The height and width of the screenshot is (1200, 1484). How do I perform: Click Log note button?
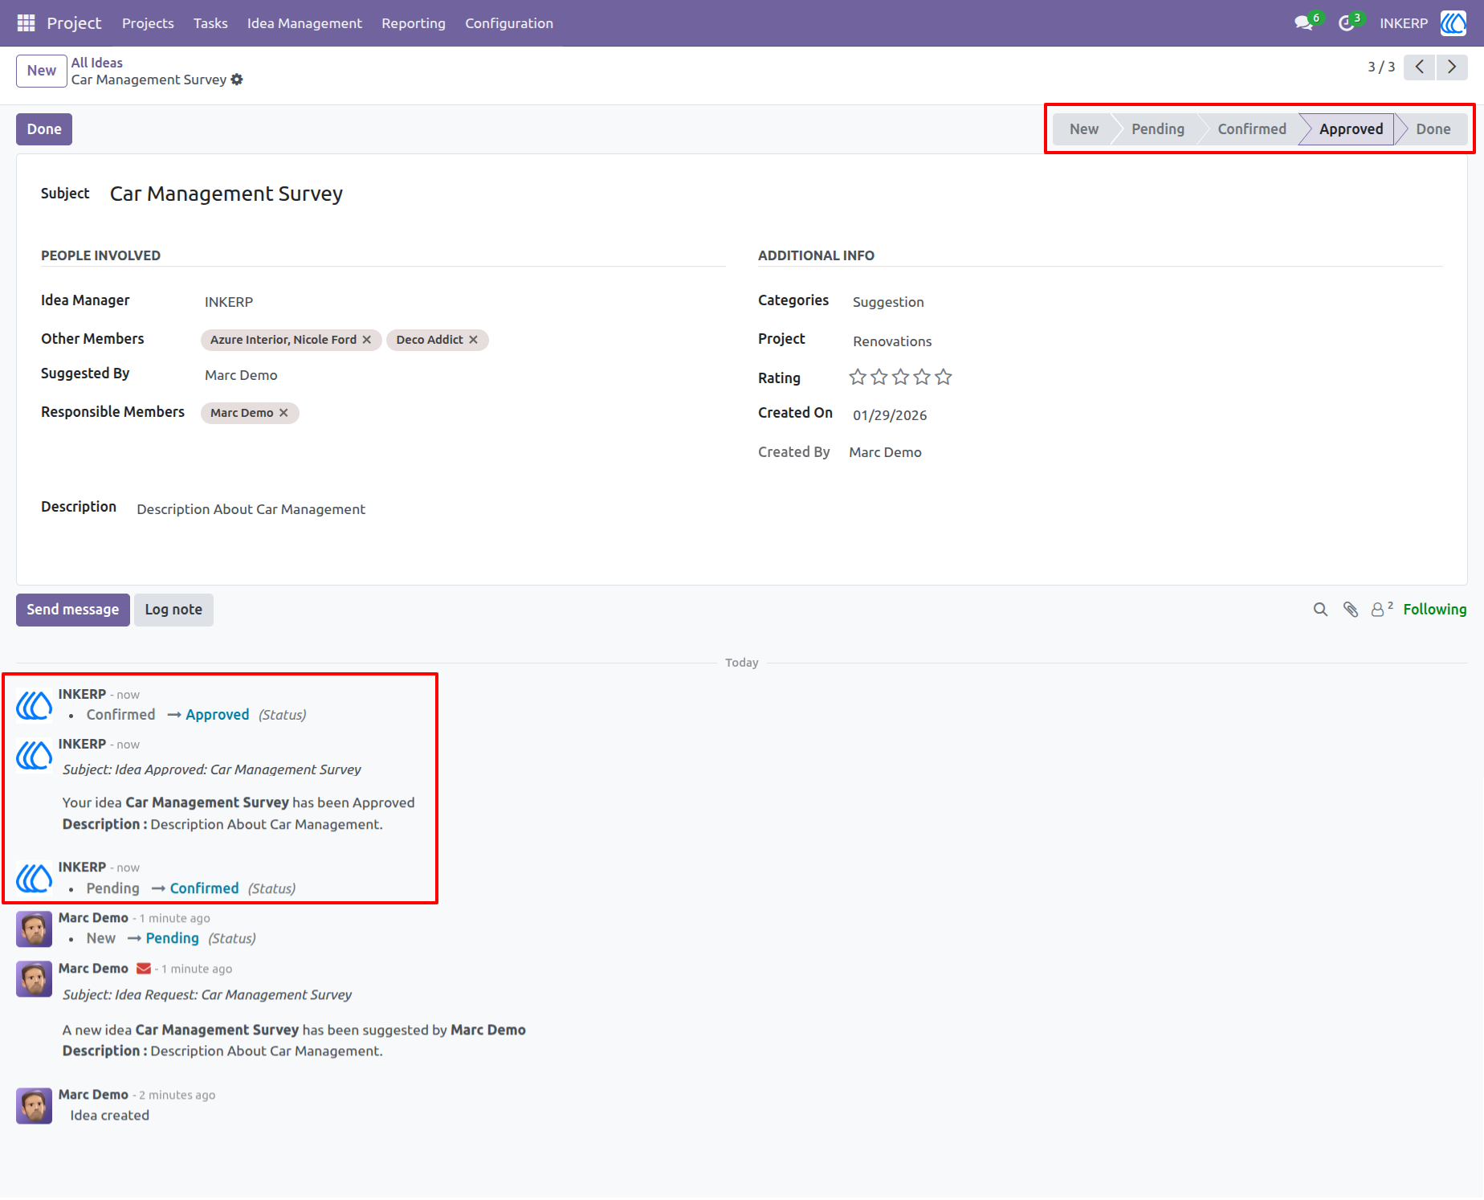(173, 610)
